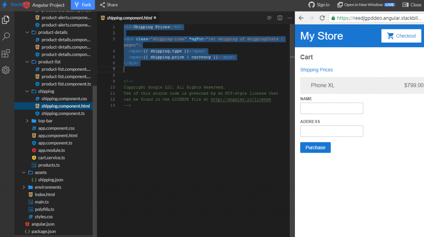Viewport: 424px width, 237px height.
Task: Select the shipping.component.html editor tab
Action: [128, 18]
